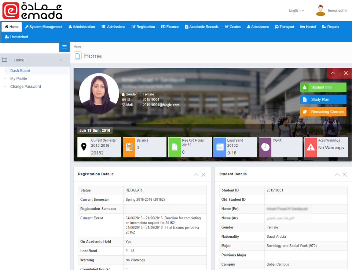Click the Acad Warnings alert icon

311,147
